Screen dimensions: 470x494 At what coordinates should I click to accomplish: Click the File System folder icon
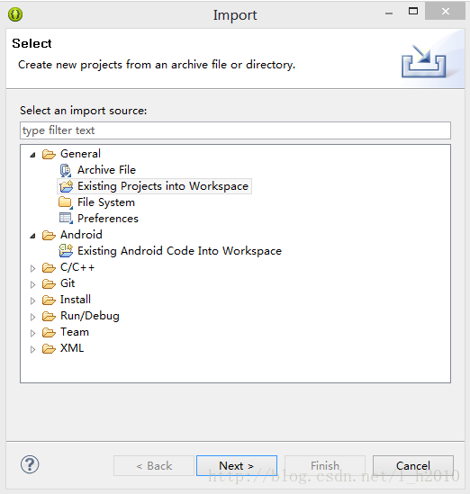pos(66,202)
